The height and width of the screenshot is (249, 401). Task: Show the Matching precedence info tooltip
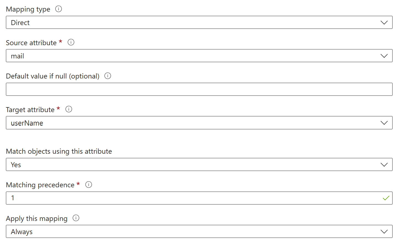(89, 185)
